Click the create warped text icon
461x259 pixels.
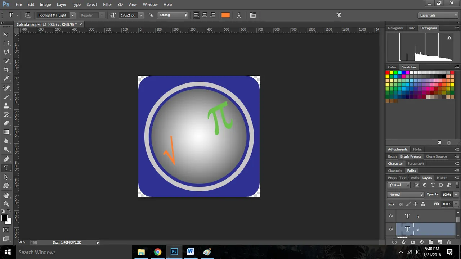(239, 15)
